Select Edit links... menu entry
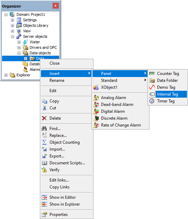This screenshot has width=188, height=219. (x=67, y=180)
